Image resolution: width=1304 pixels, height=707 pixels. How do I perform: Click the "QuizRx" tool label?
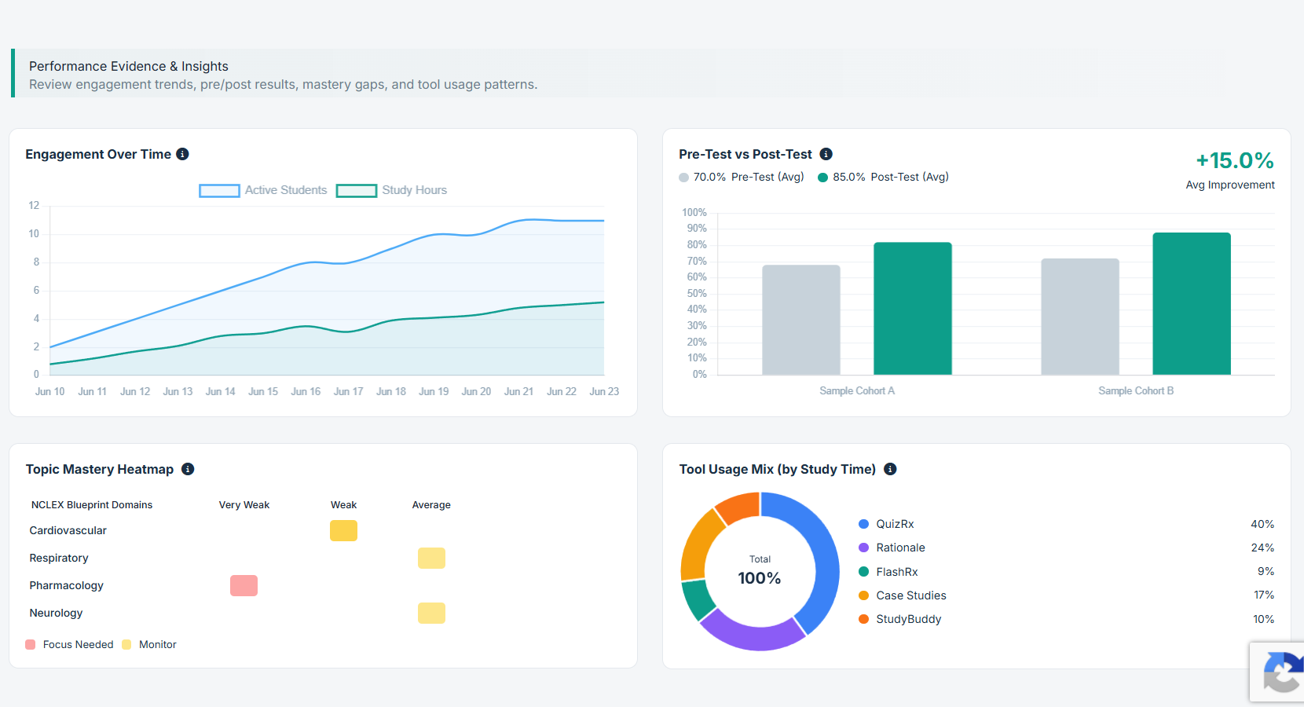pos(895,524)
